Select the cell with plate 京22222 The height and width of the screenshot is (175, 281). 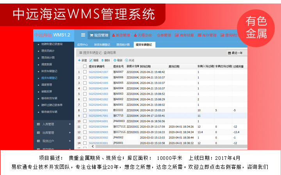pos(118,110)
